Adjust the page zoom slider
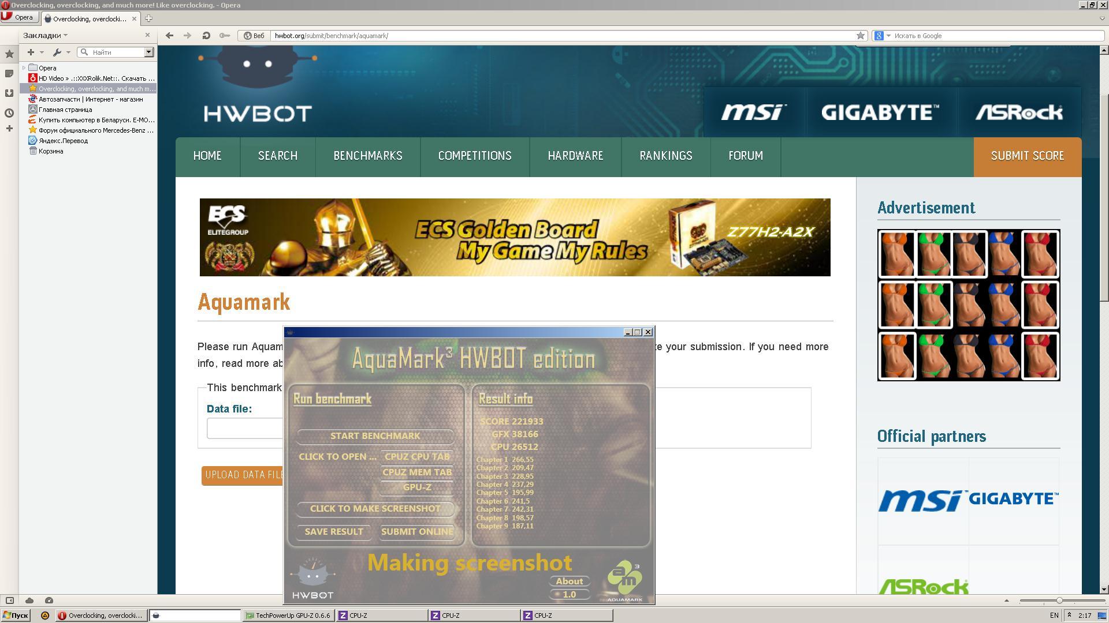1109x623 pixels. coord(1059,601)
